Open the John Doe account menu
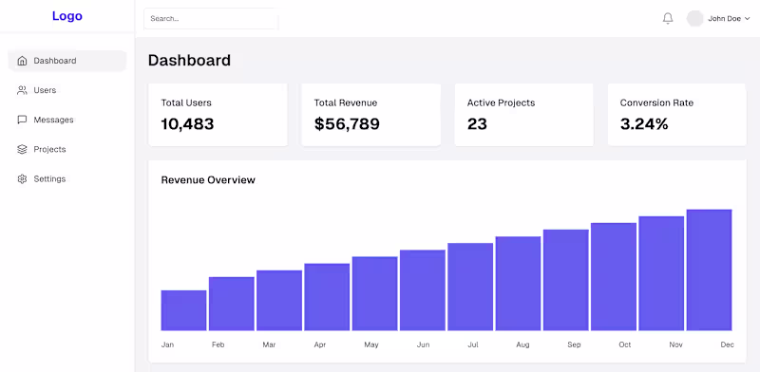Viewport: 760px width, 372px height. (718, 18)
